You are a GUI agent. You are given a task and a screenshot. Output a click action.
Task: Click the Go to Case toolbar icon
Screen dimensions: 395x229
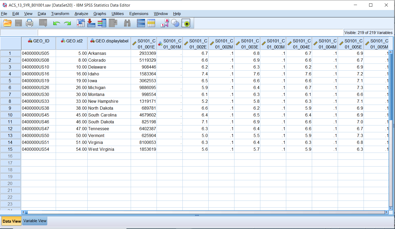(81, 23)
